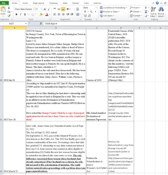
Task: Toggle Bold formatting
Action: click(16, 14)
